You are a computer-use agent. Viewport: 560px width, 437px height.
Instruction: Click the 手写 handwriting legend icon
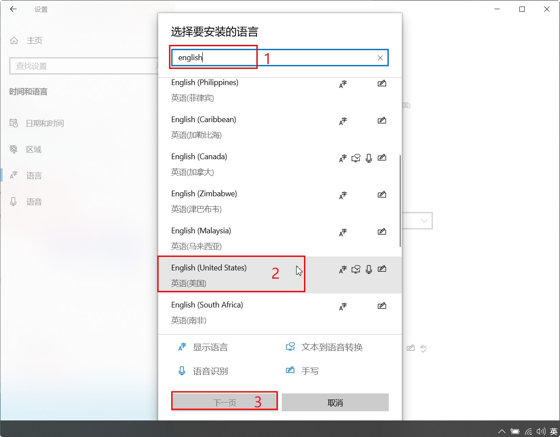290,370
